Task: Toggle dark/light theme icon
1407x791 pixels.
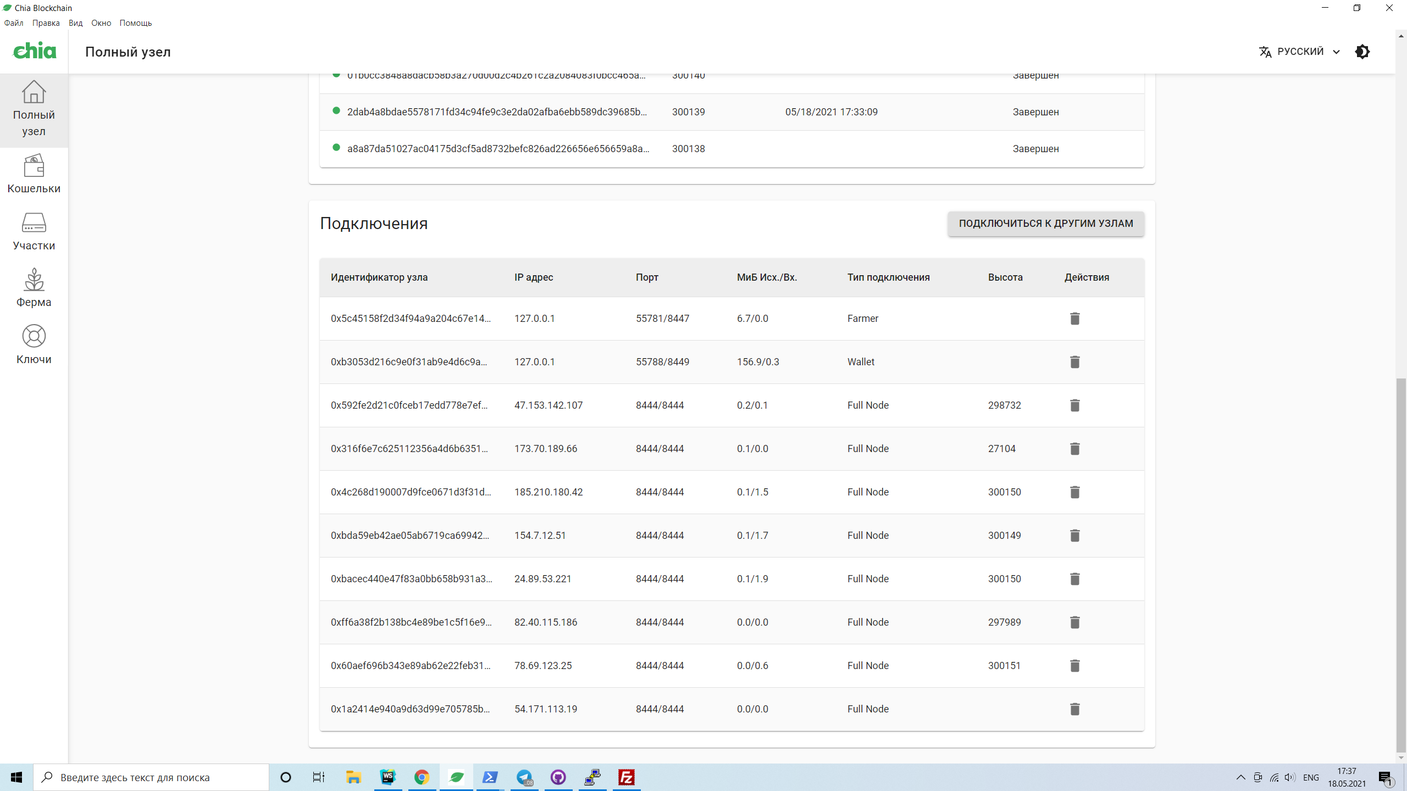Action: click(1362, 52)
